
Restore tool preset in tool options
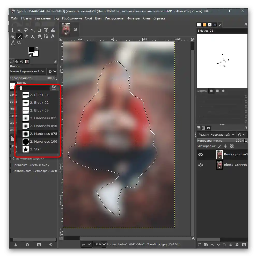coord(27,245)
